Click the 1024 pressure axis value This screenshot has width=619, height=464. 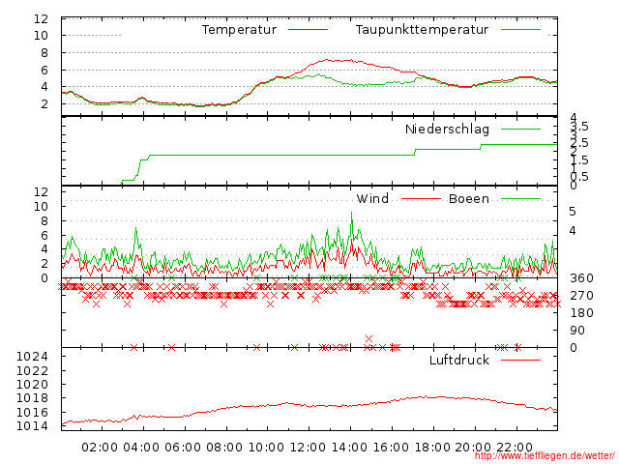click(x=32, y=357)
